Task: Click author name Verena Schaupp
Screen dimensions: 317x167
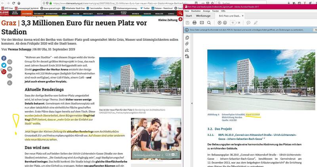Action: pos(19,49)
